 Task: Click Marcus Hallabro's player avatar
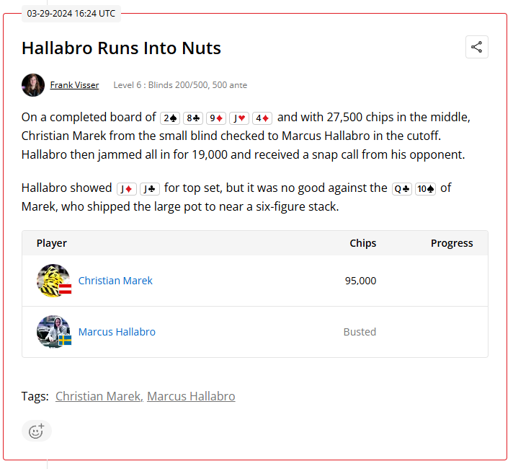coord(54,332)
